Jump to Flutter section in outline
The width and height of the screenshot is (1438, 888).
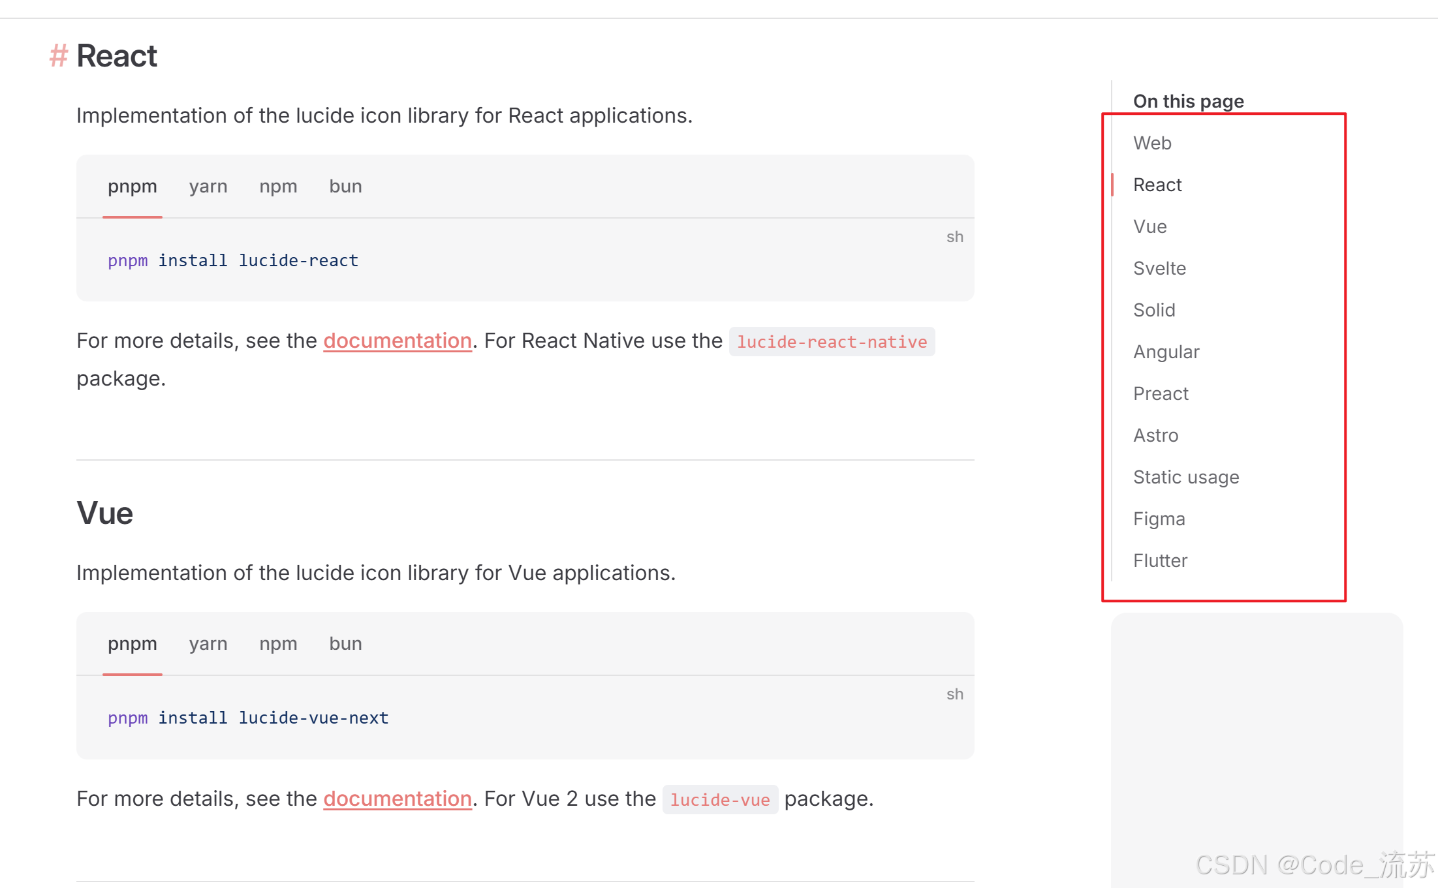tap(1160, 561)
